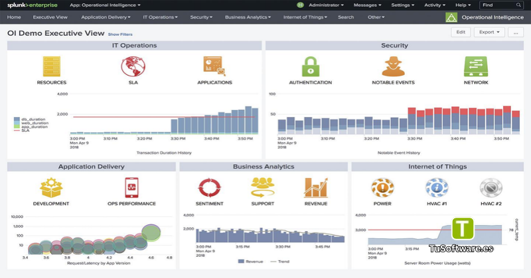The width and height of the screenshot is (531, 278).
Task: Go to the Home nav item
Action: pos(14,17)
